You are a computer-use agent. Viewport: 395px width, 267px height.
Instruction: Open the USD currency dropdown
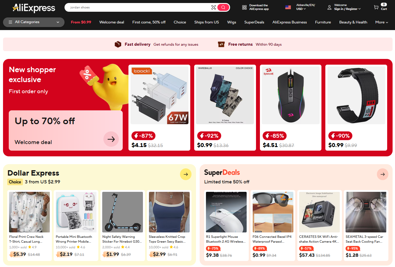(x=301, y=9)
